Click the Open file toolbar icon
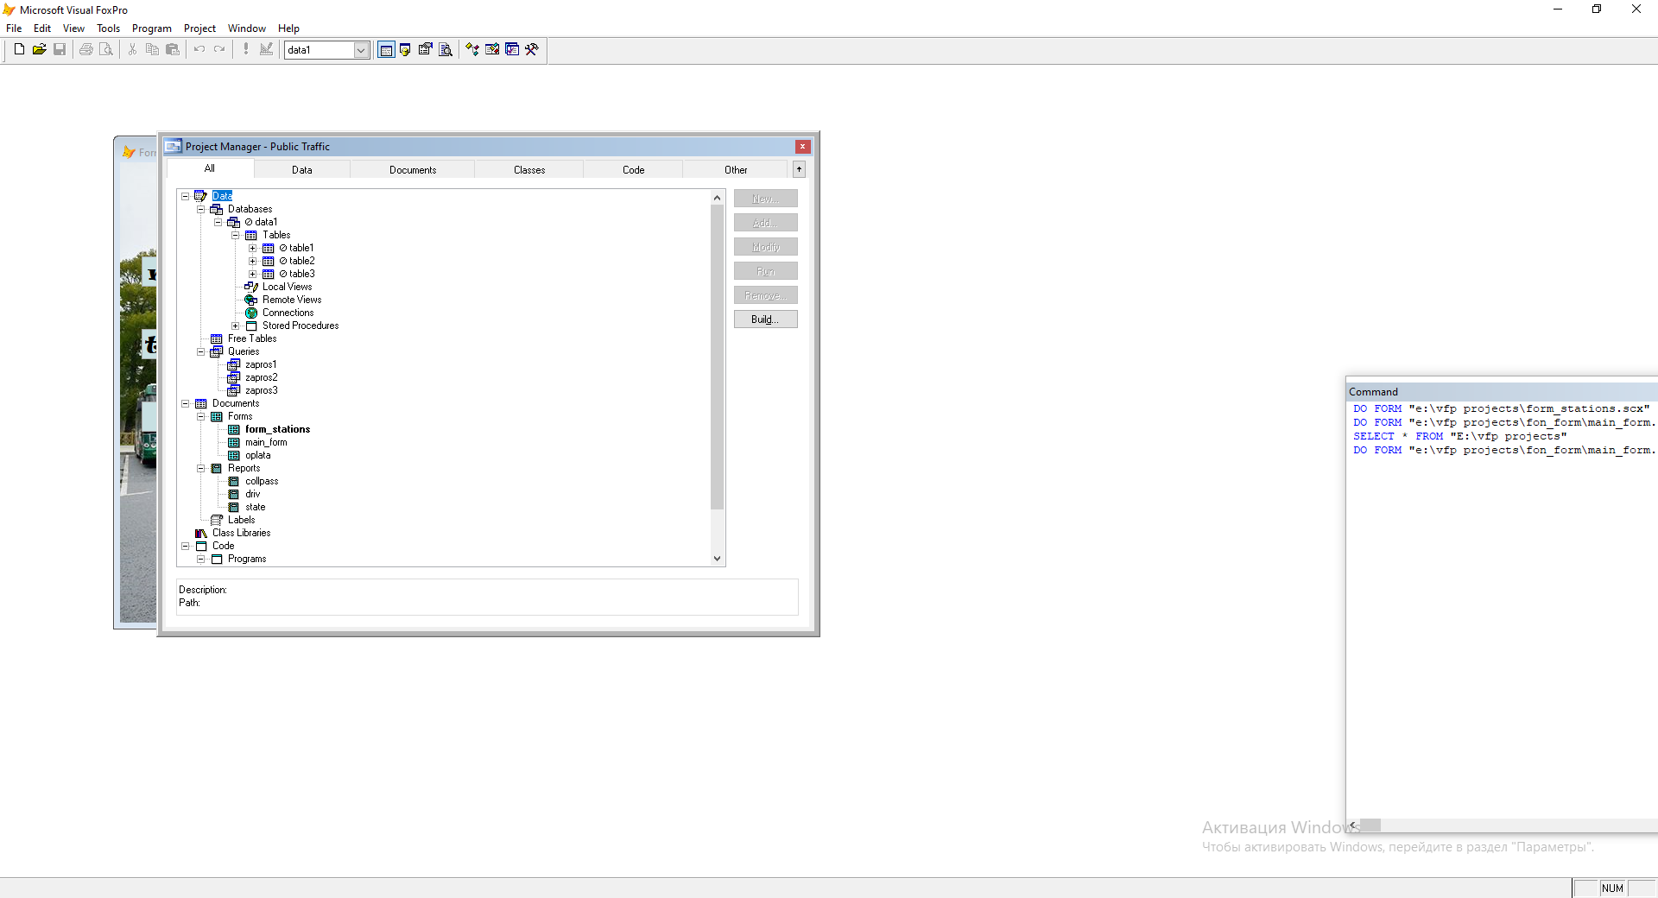Screen dimensions: 1658x898 point(39,49)
